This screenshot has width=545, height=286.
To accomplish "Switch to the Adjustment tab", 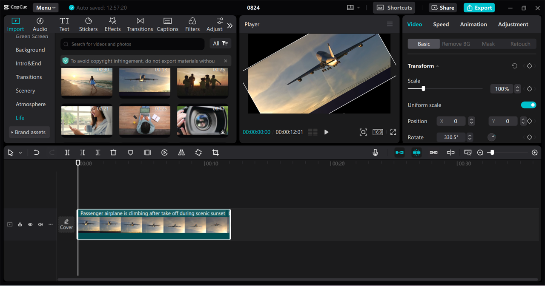I will click(513, 24).
